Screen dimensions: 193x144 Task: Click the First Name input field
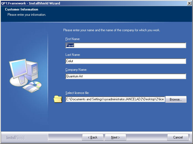click(x=126, y=45)
